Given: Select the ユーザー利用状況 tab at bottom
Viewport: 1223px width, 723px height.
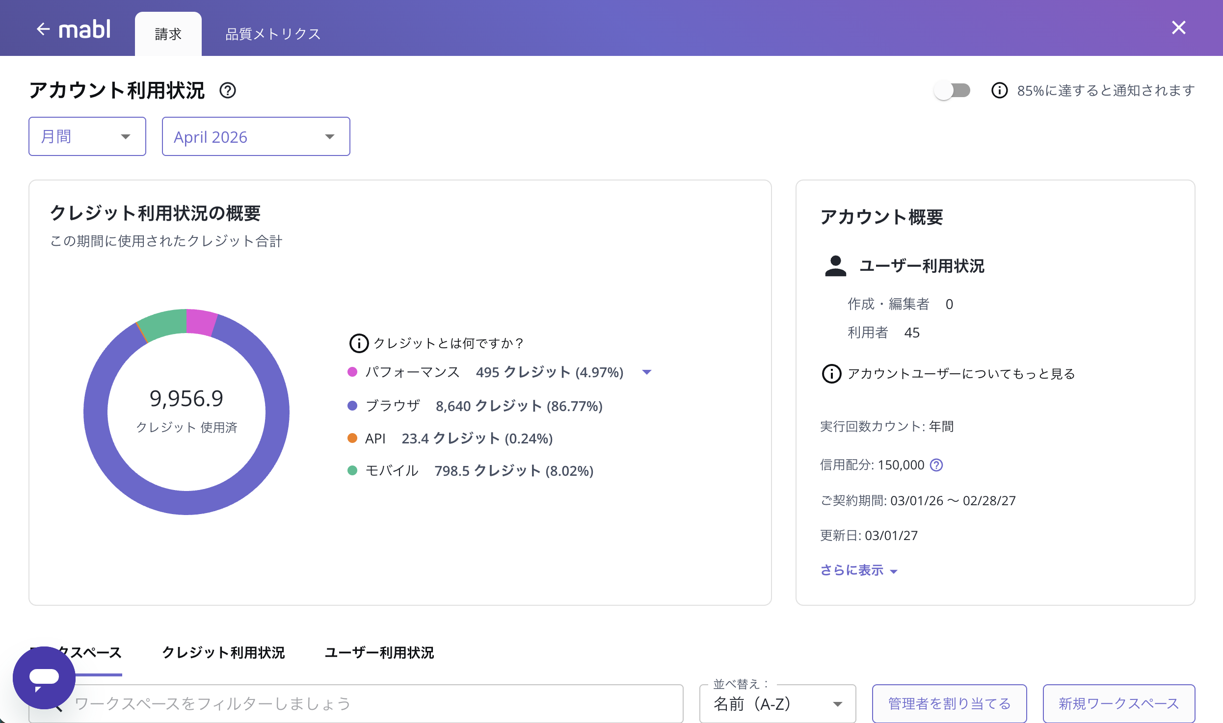Looking at the screenshot, I should tap(379, 653).
